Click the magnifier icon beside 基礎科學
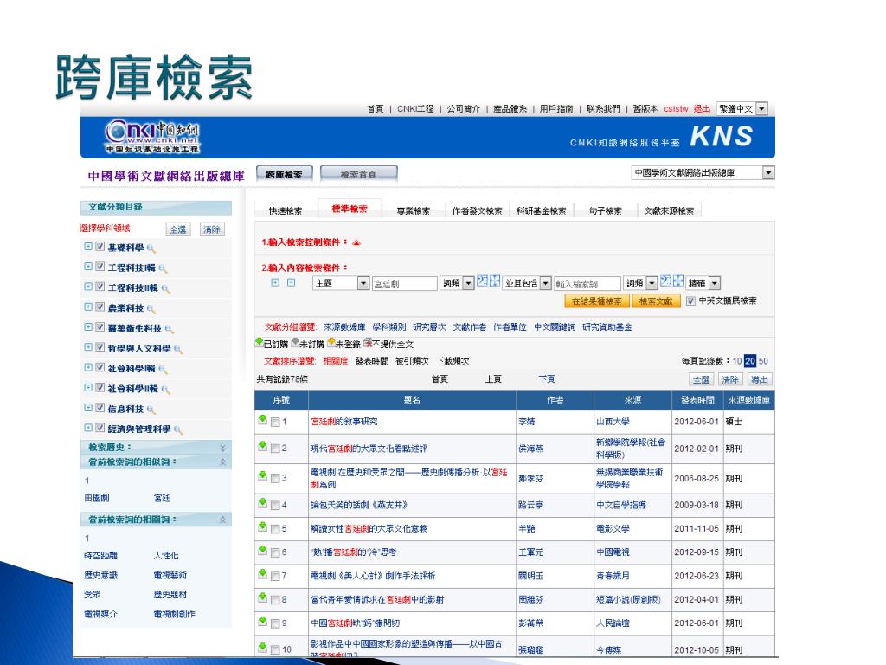The width and height of the screenshot is (886, 665). click(x=151, y=248)
